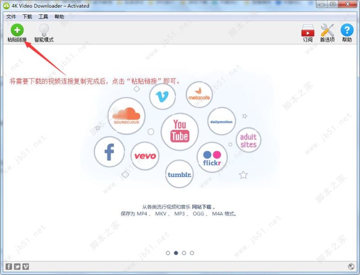The width and height of the screenshot is (360, 275).
Task: Open Subscriptions (订阅) toolbar icon
Action: tap(308, 33)
